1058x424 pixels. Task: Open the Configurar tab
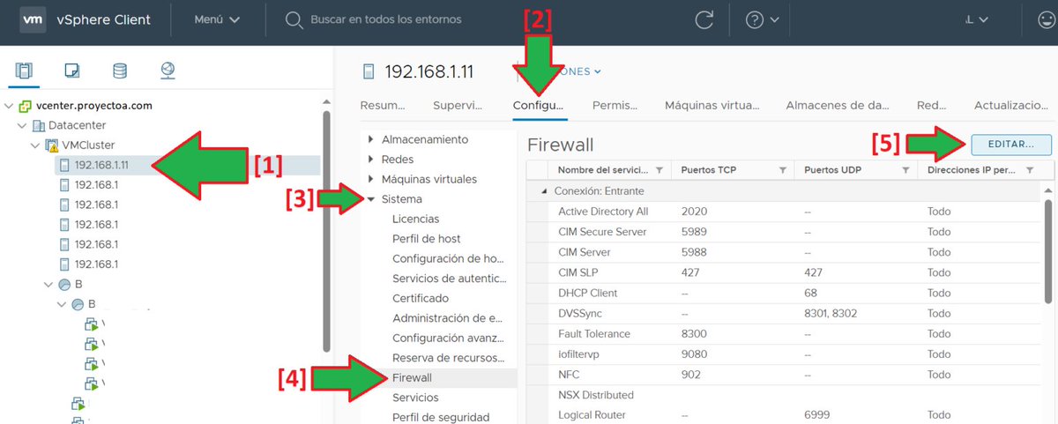click(539, 106)
